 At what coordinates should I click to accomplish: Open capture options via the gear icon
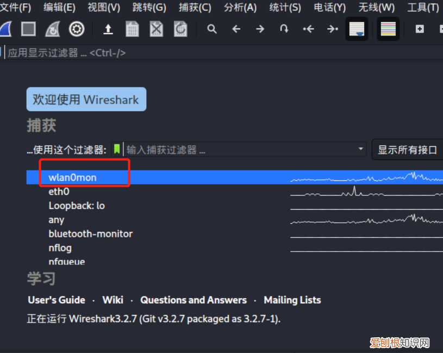(x=77, y=29)
